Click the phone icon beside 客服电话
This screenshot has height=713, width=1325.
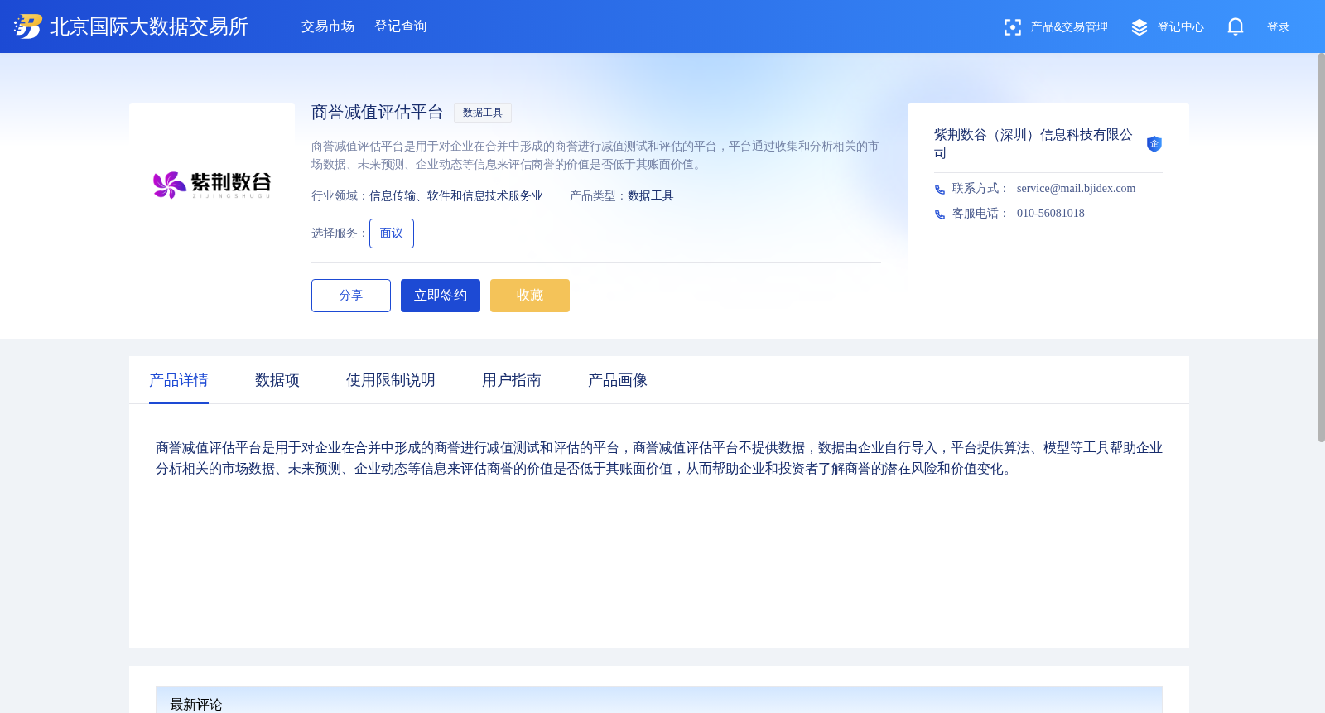(x=940, y=214)
